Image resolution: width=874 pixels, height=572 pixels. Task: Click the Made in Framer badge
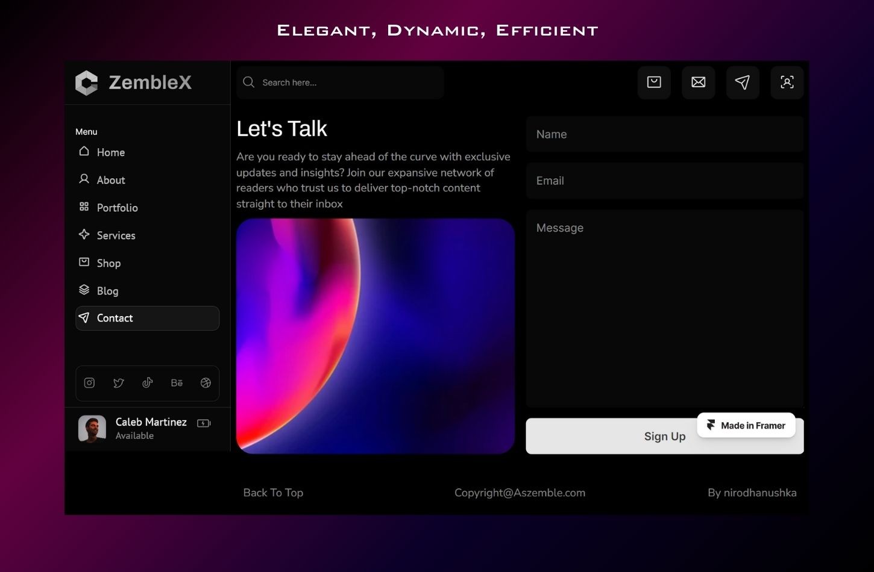[746, 425]
